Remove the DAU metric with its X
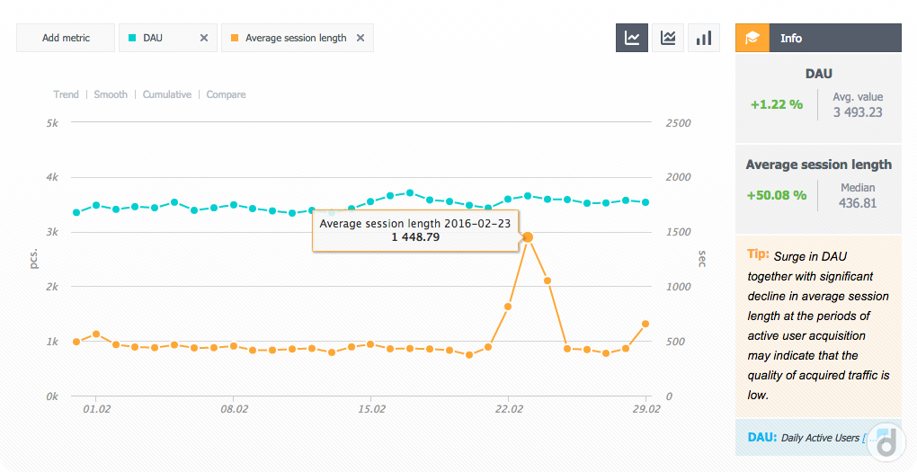Viewport: 917px width, 472px height. click(204, 38)
